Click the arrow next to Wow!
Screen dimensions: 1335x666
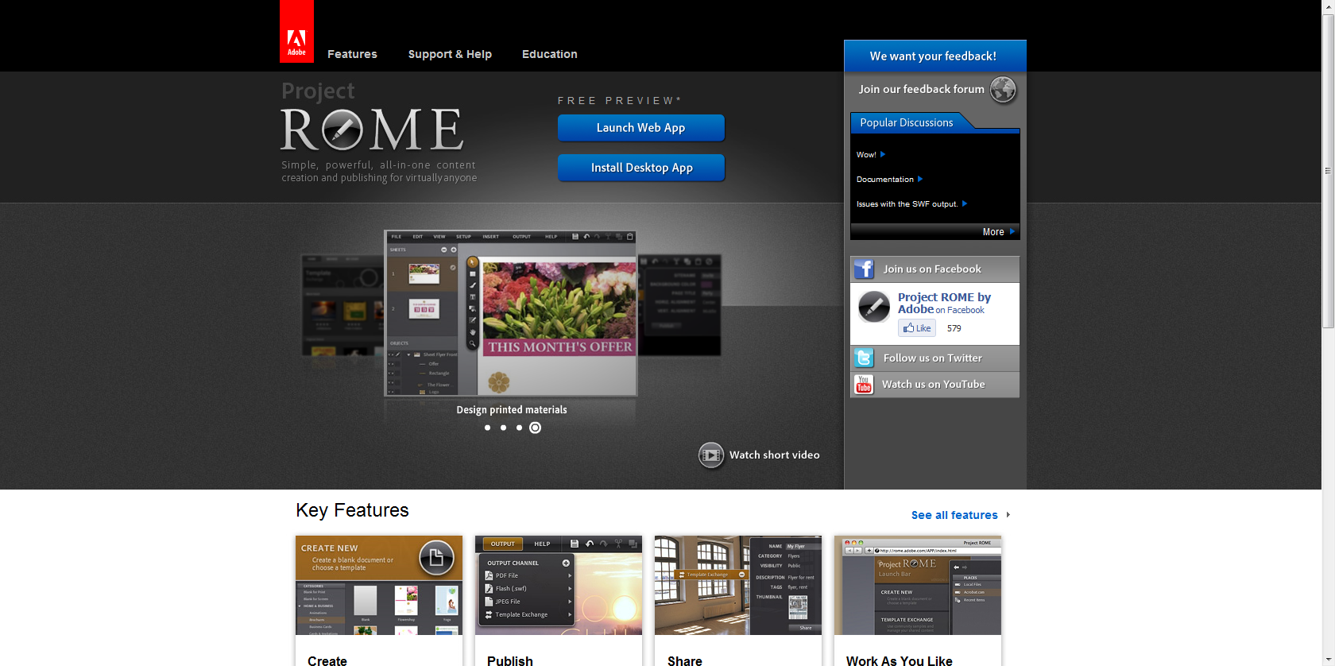point(883,154)
